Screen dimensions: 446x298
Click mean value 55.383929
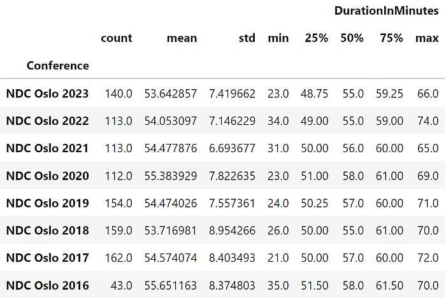[171, 176]
